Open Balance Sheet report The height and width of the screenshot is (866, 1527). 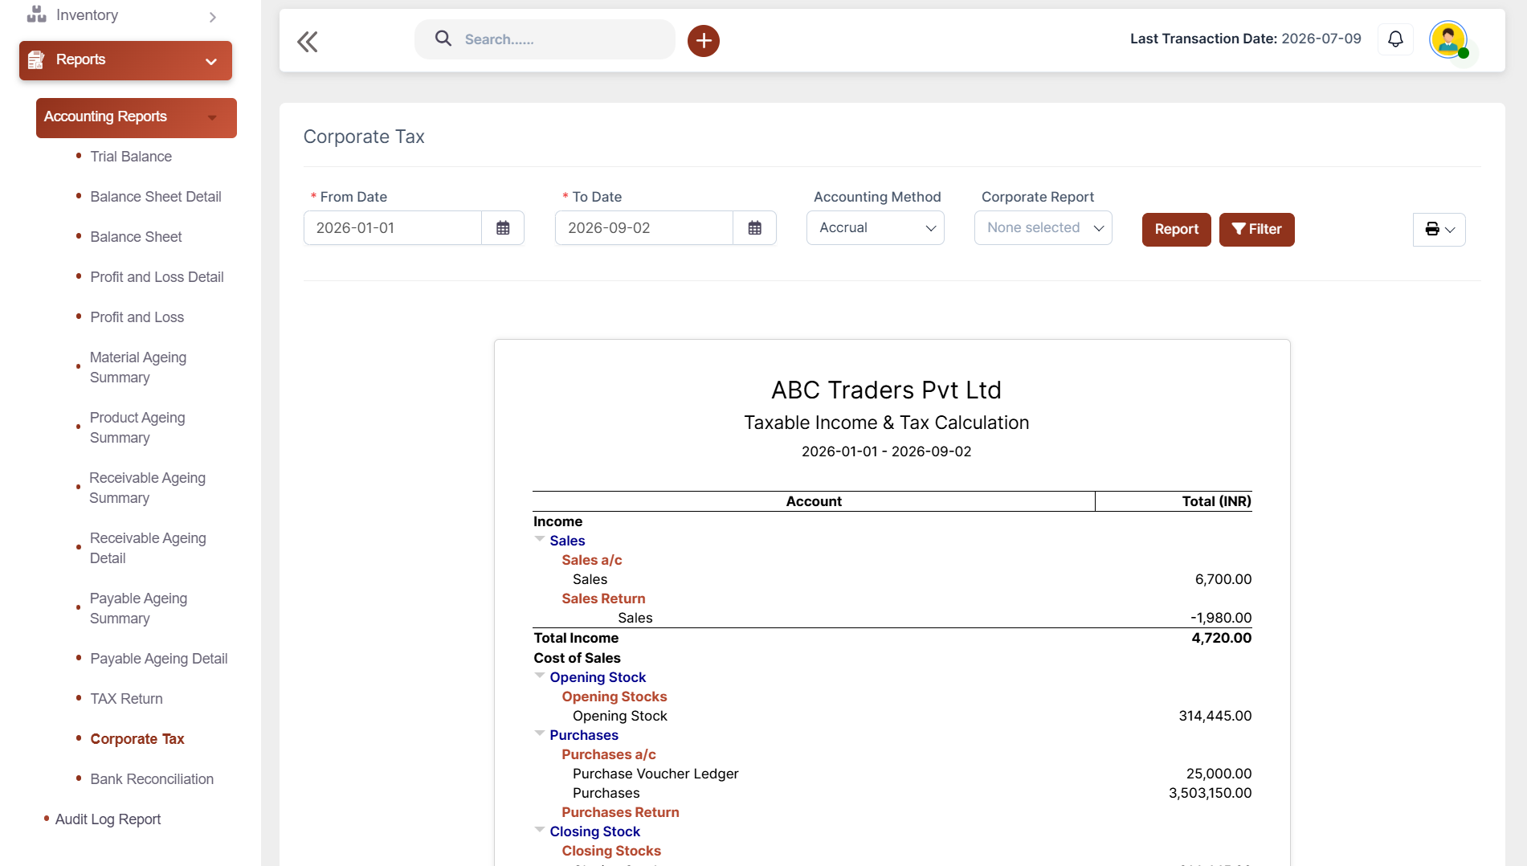point(136,237)
